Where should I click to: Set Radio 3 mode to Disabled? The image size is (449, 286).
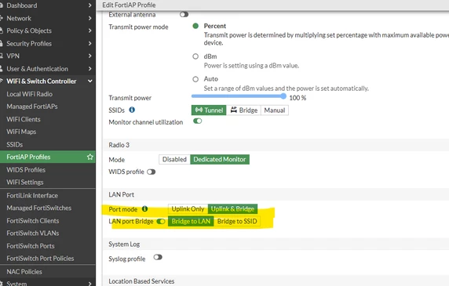[174, 159]
